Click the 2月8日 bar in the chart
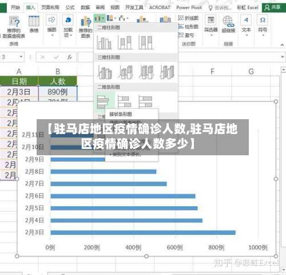286x275 pixels. [104, 172]
